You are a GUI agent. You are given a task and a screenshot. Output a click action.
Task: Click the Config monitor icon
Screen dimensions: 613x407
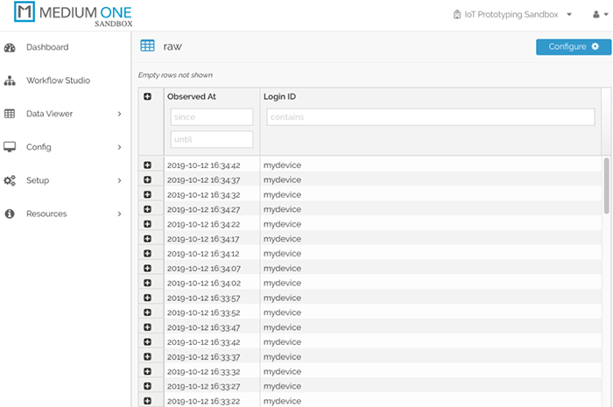click(10, 147)
